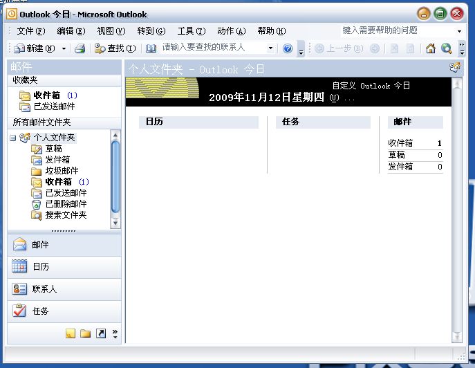The width and height of the screenshot is (475, 368).
Task: Click the Folder List icon at navigation bottom
Action: (86, 333)
